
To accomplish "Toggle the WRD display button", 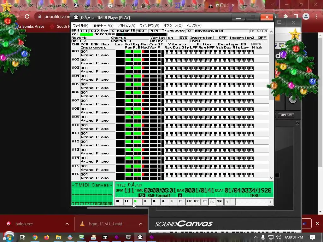I will pos(189,201).
